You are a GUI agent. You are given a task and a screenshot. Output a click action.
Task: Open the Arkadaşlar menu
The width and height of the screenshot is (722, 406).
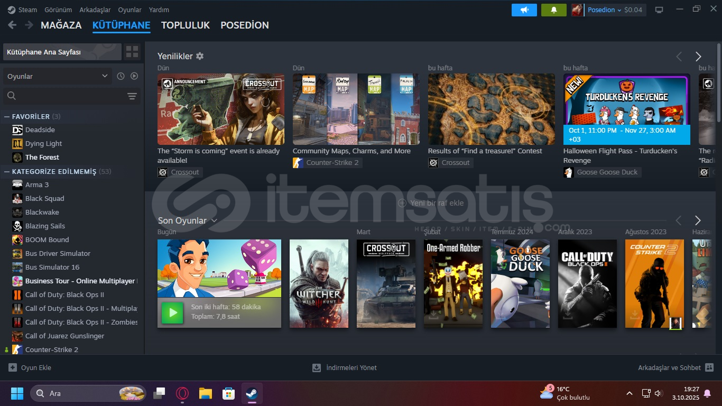[x=95, y=10]
